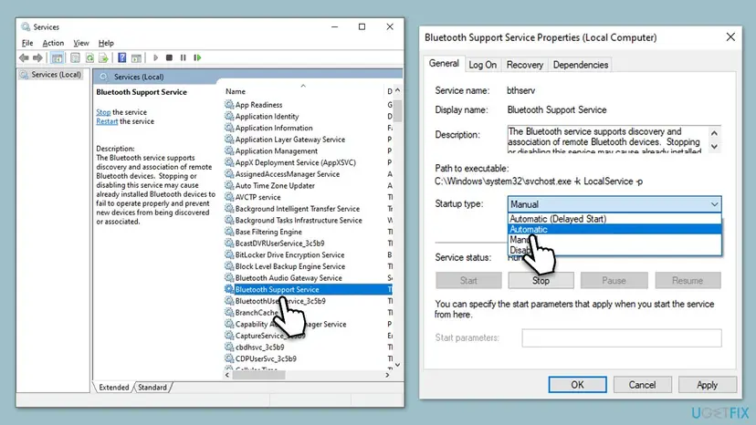Select AssignedAccessManager Service row
Screen dimensions: 756x425
pos(308,173)
